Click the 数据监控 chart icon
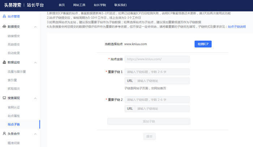 pyautogui.click(x=4, y=62)
